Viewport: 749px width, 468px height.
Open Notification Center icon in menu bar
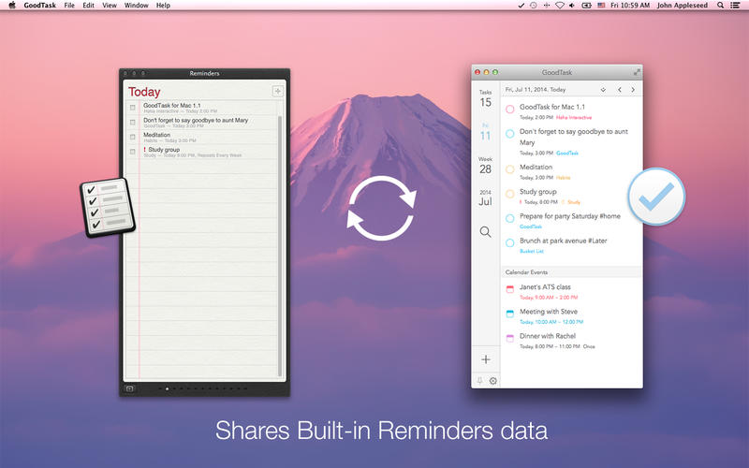(735, 6)
